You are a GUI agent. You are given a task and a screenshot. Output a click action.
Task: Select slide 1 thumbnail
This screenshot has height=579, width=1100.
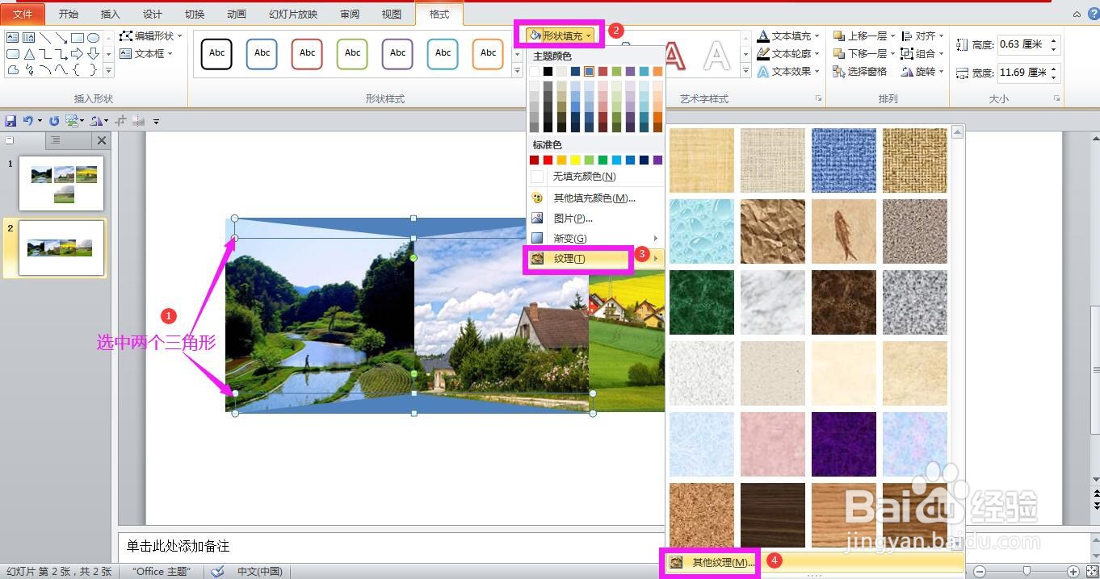coord(63,183)
